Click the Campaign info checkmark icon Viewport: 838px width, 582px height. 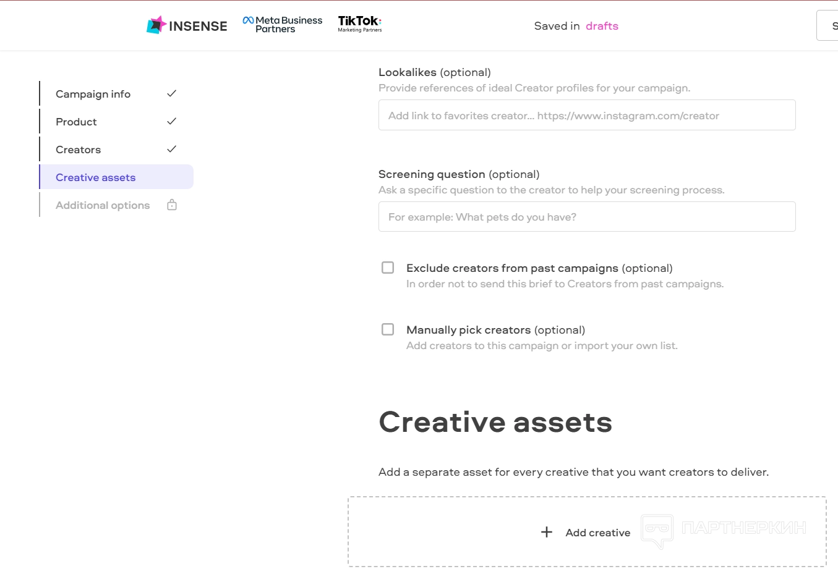[x=172, y=93]
